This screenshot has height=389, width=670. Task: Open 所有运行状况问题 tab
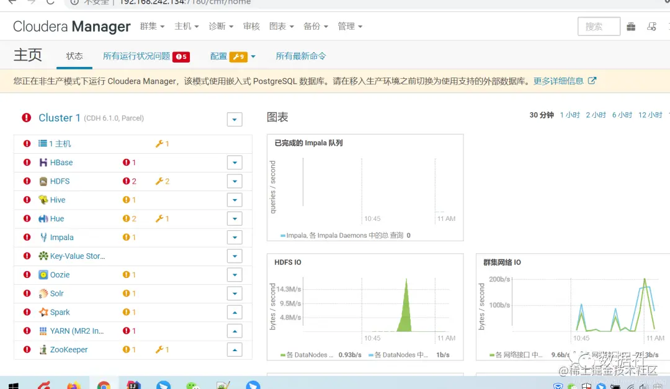146,56
